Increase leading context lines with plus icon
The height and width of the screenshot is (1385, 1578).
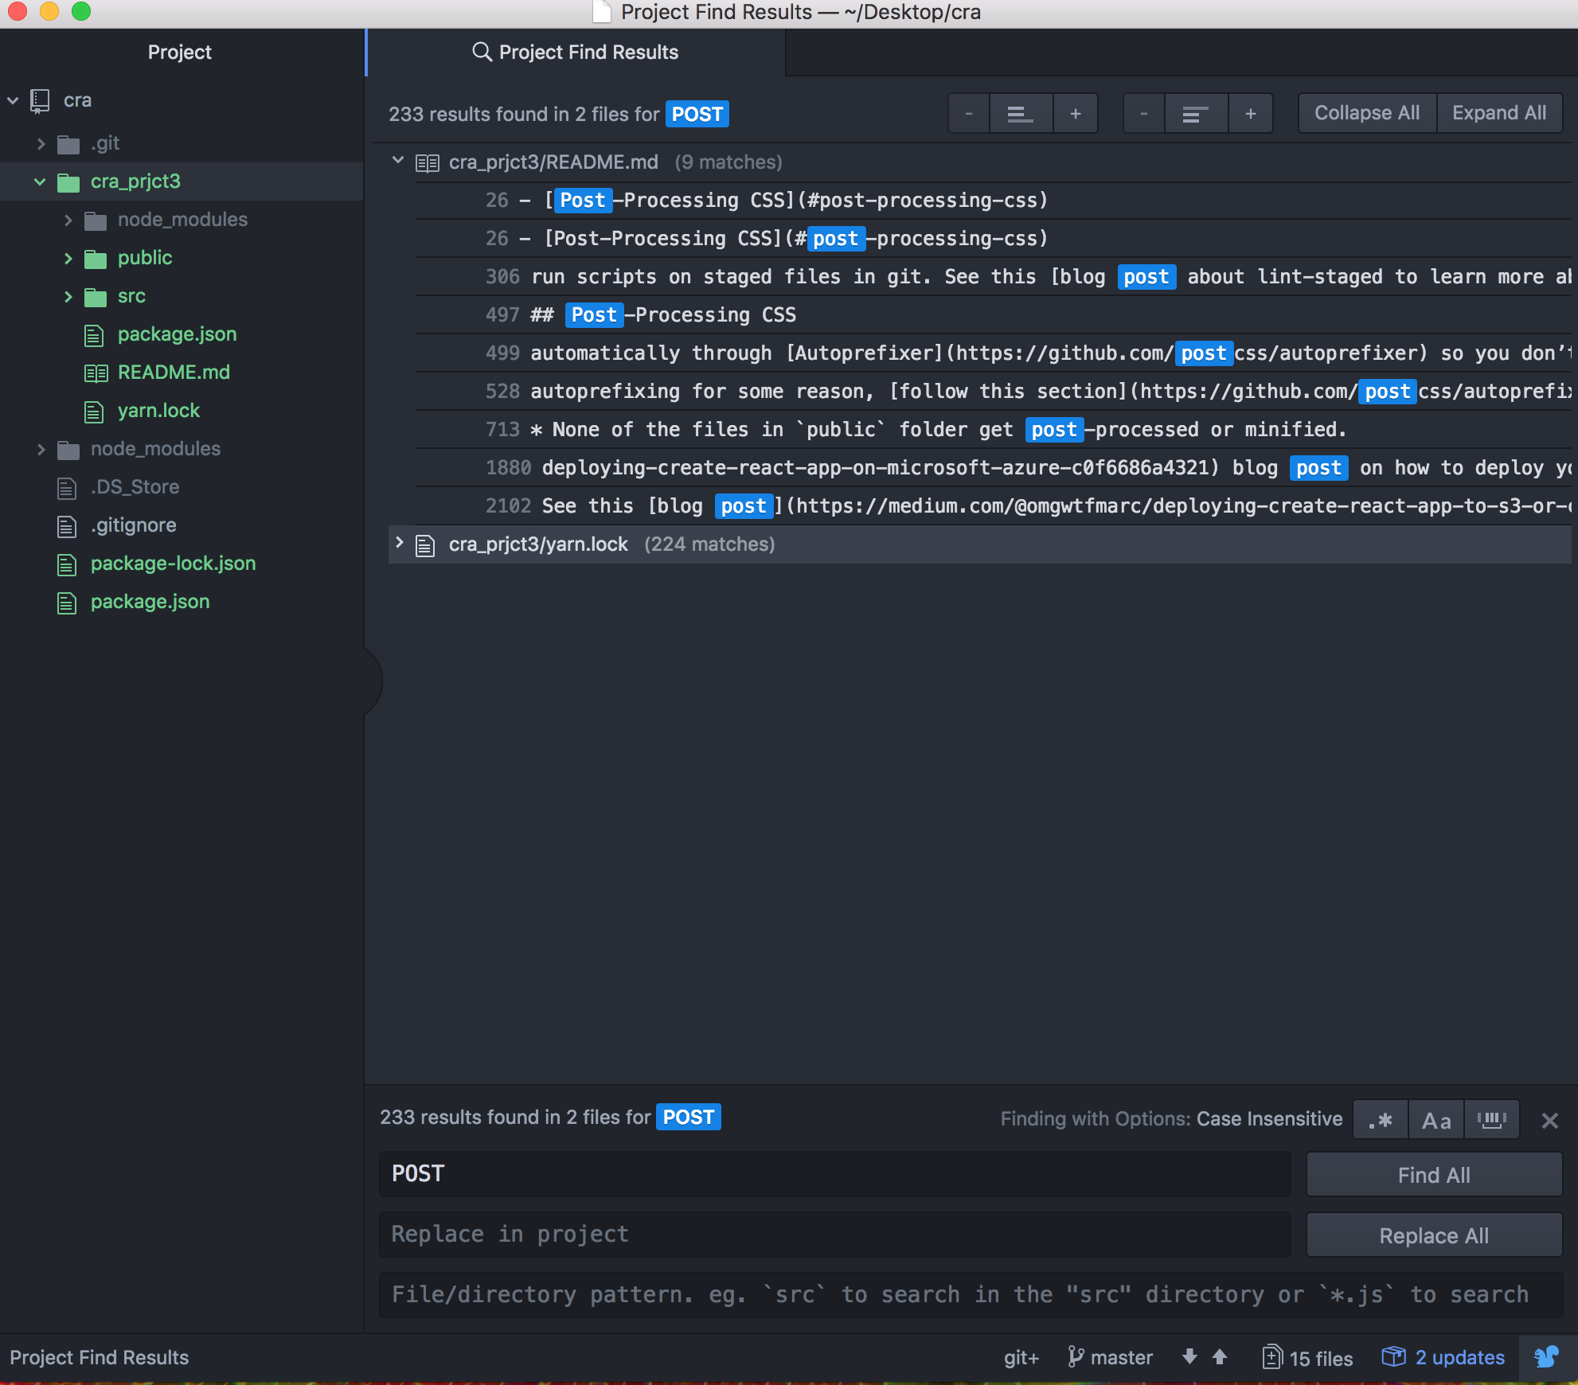1076,113
